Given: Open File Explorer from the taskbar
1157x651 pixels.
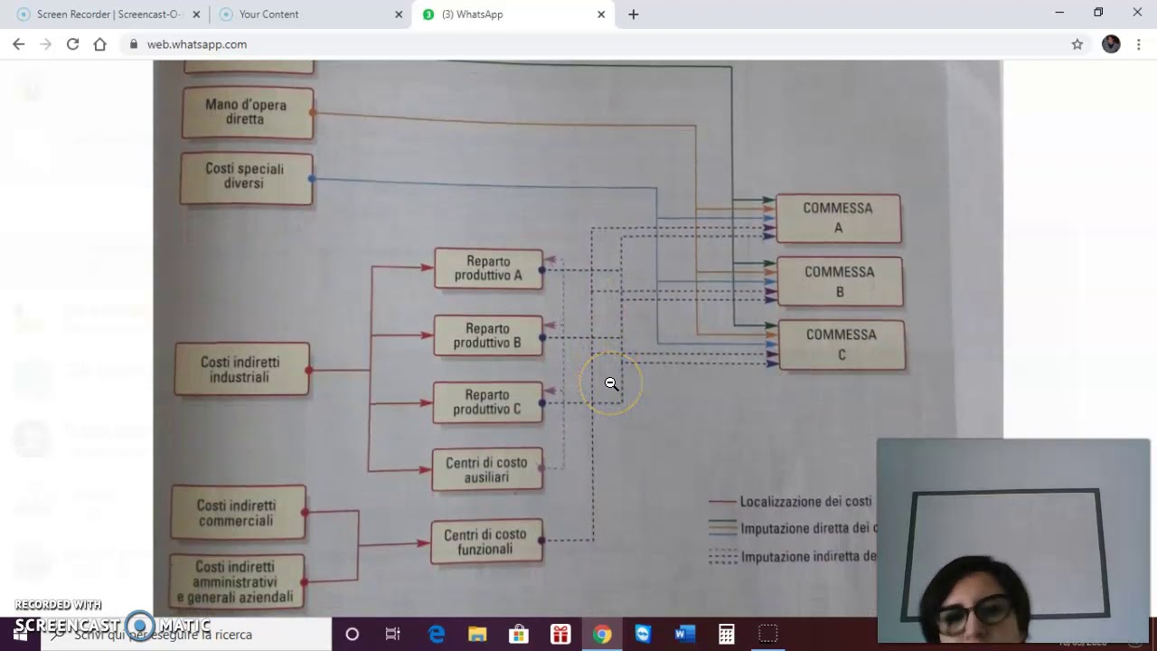Looking at the screenshot, I should tap(477, 635).
